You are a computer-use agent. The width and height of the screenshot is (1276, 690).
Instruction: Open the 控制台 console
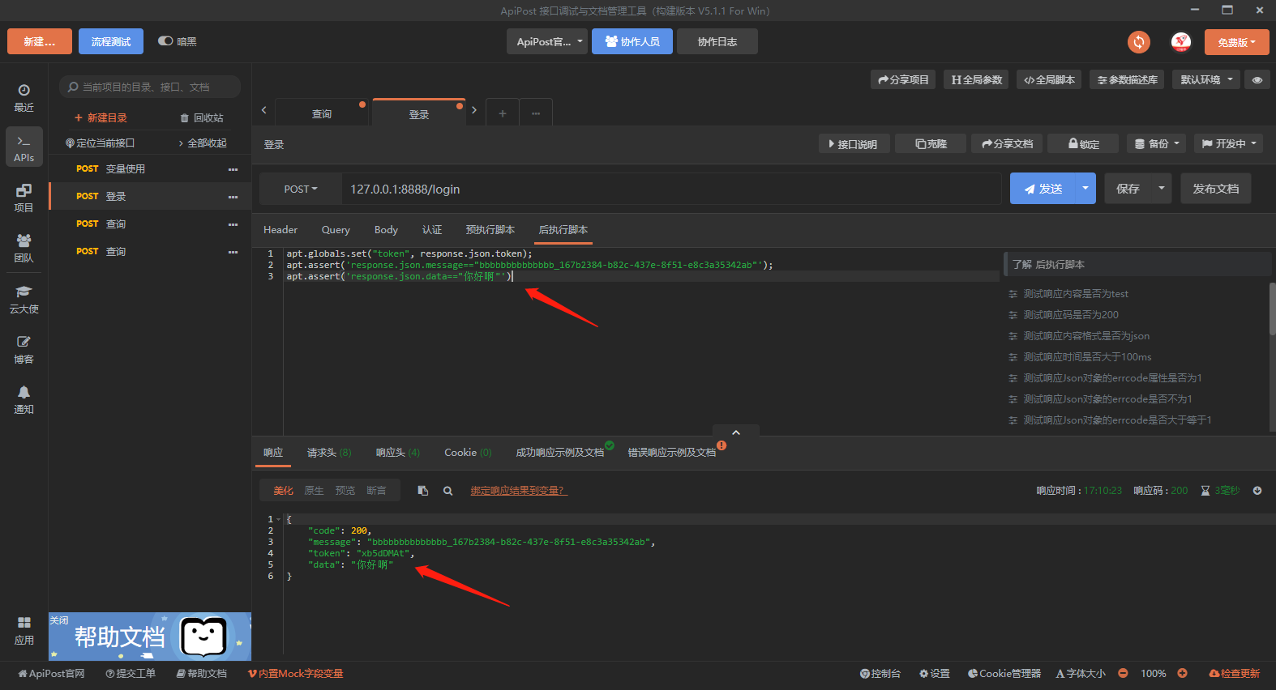(x=880, y=674)
